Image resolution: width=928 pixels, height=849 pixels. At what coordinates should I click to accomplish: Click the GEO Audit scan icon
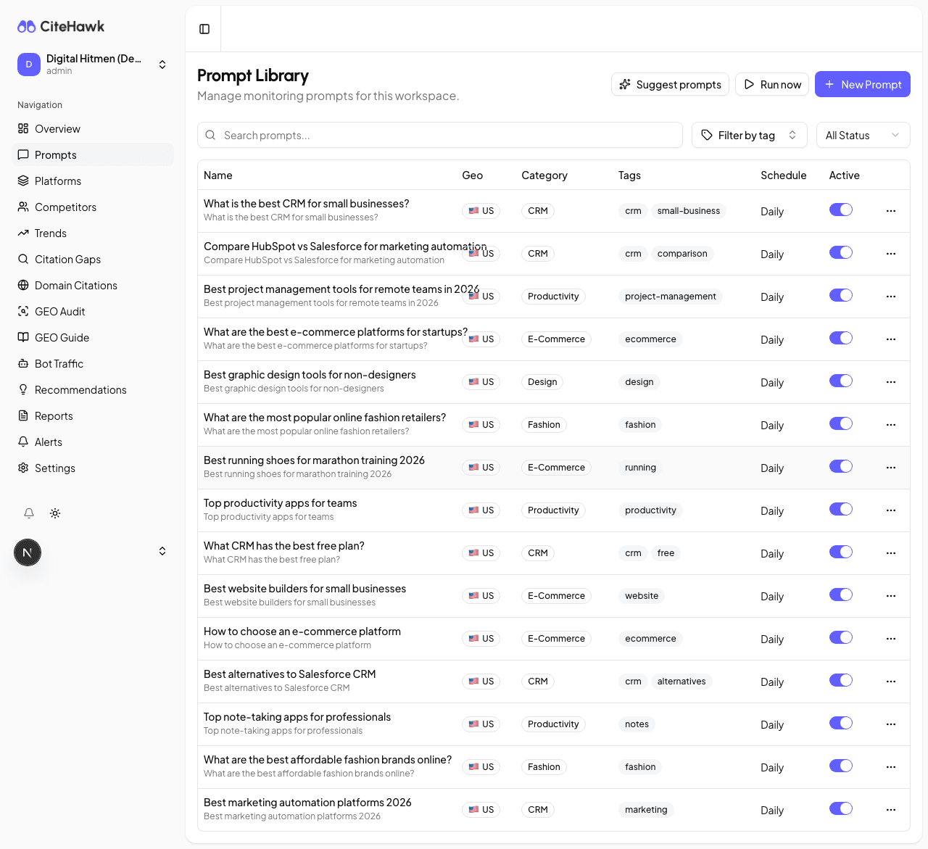pos(23,311)
